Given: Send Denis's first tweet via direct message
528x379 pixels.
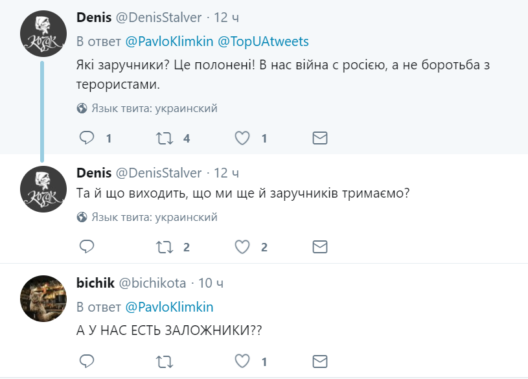Looking at the screenshot, I should tap(319, 138).
